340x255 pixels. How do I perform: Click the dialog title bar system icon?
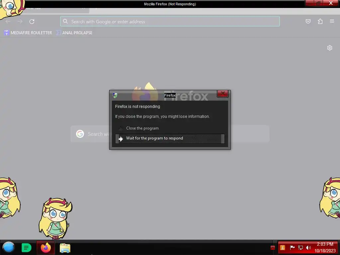click(x=115, y=95)
